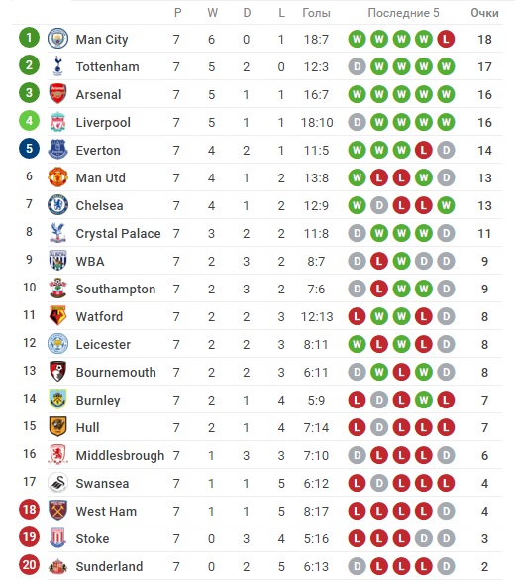
Task: Sort table by Голы column header
Action: (x=316, y=13)
